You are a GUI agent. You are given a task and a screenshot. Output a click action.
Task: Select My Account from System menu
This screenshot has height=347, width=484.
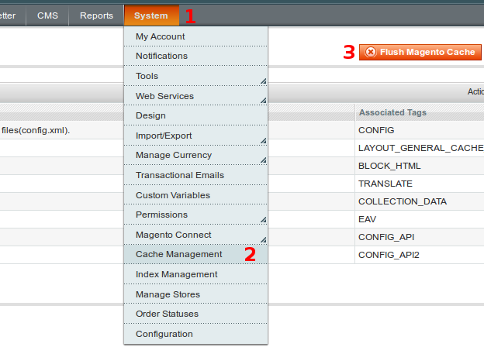point(160,36)
